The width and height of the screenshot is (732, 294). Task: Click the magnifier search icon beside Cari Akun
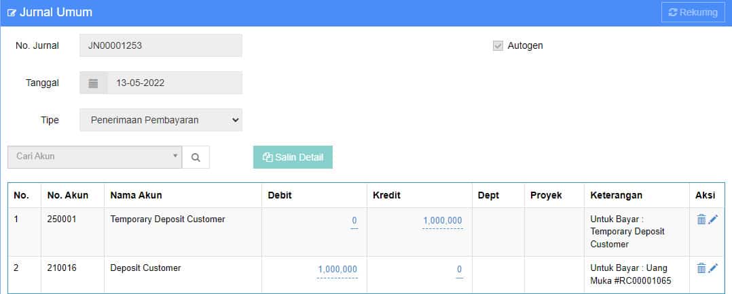point(196,157)
